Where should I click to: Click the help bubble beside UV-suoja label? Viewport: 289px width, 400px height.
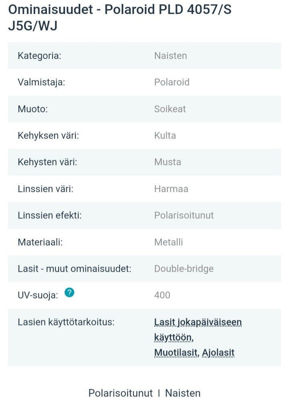69,292
